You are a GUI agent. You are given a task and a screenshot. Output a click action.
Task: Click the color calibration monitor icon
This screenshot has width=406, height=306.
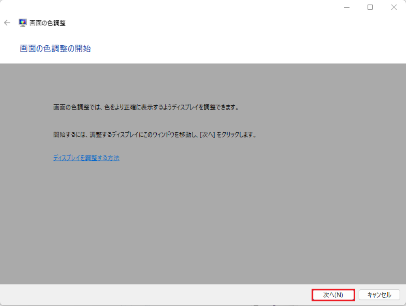22,23
